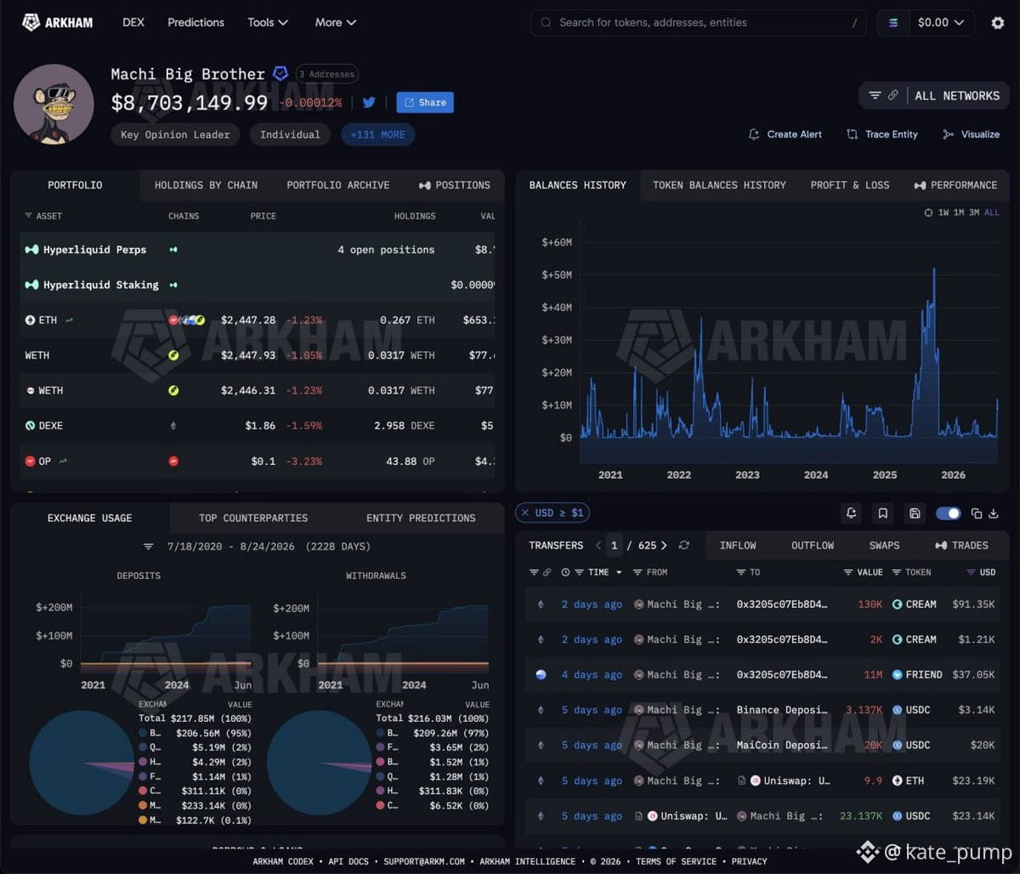
Task: Click the Solana network icon beside $0.00
Action: click(x=893, y=23)
